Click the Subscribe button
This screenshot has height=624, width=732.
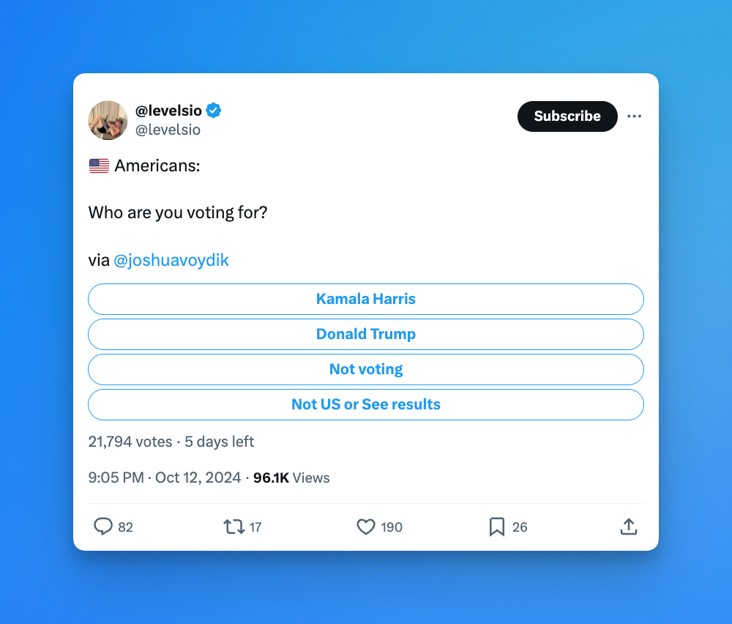pos(567,116)
